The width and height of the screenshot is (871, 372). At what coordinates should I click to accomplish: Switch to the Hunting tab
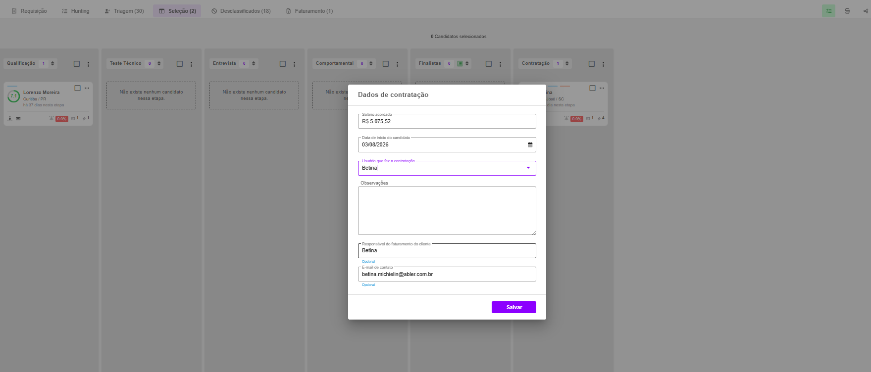(76, 11)
